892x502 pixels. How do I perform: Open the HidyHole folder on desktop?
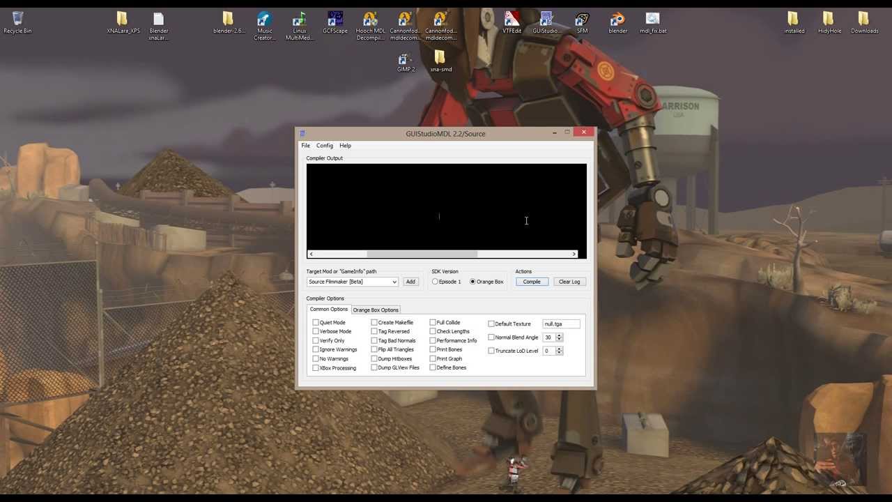(829, 22)
